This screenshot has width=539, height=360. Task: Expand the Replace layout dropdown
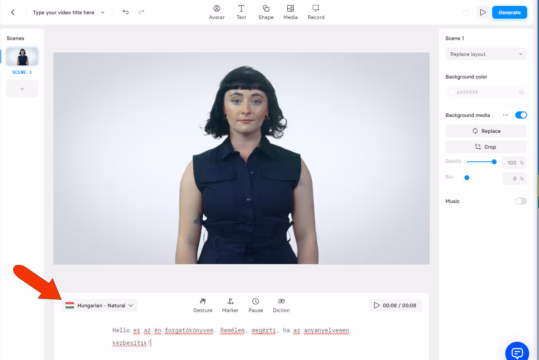pyautogui.click(x=486, y=54)
